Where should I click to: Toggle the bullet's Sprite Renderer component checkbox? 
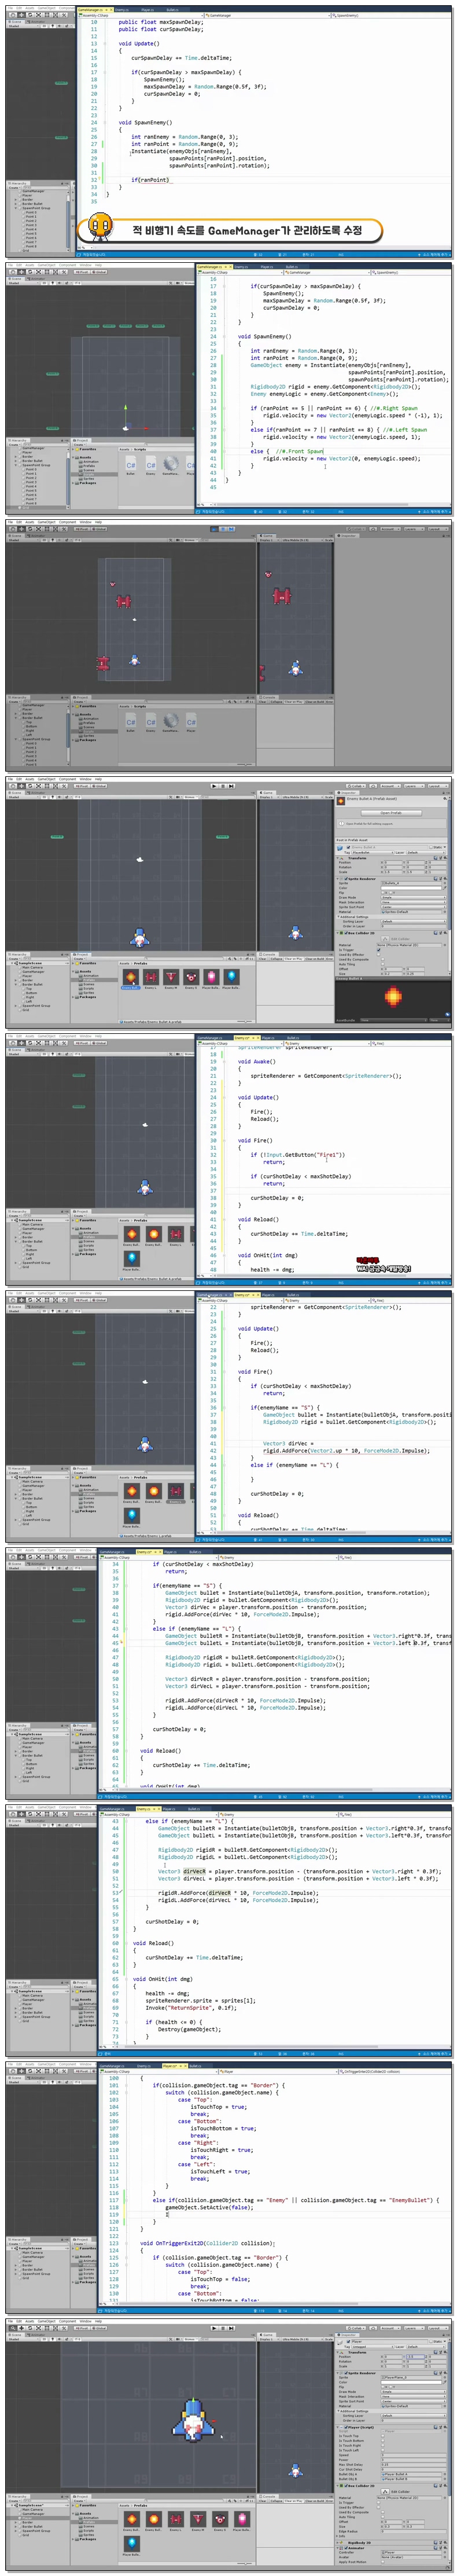pos(345,879)
